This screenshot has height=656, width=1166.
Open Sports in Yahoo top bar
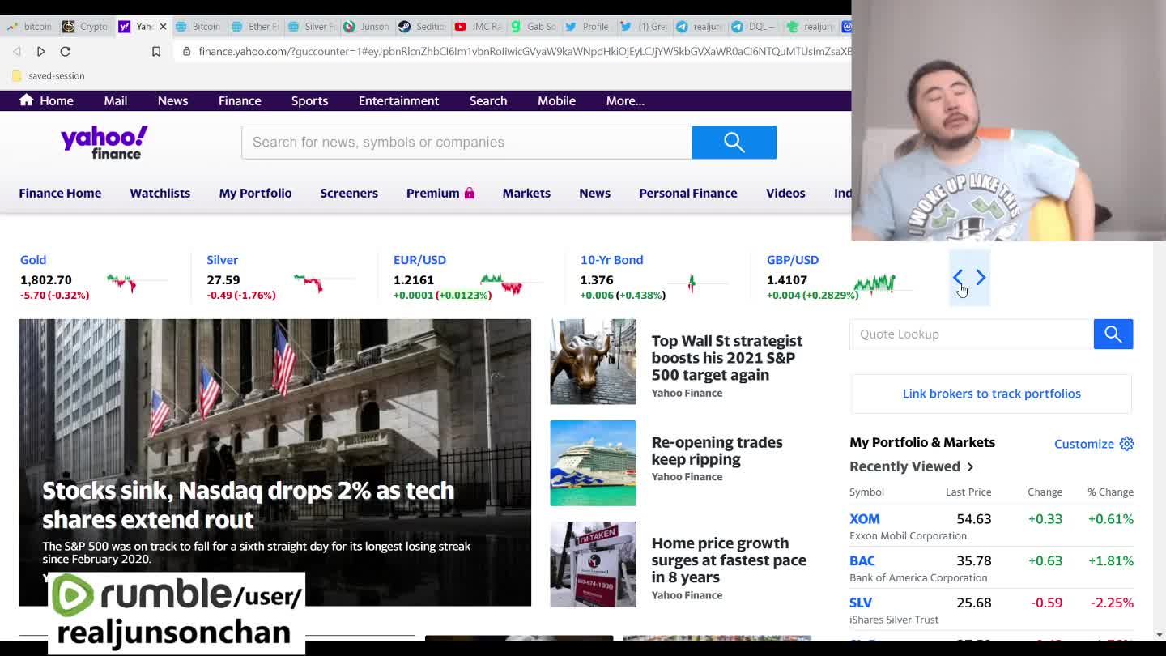[x=309, y=100]
